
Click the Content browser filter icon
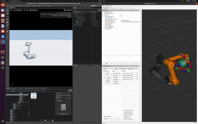(x=71, y=91)
